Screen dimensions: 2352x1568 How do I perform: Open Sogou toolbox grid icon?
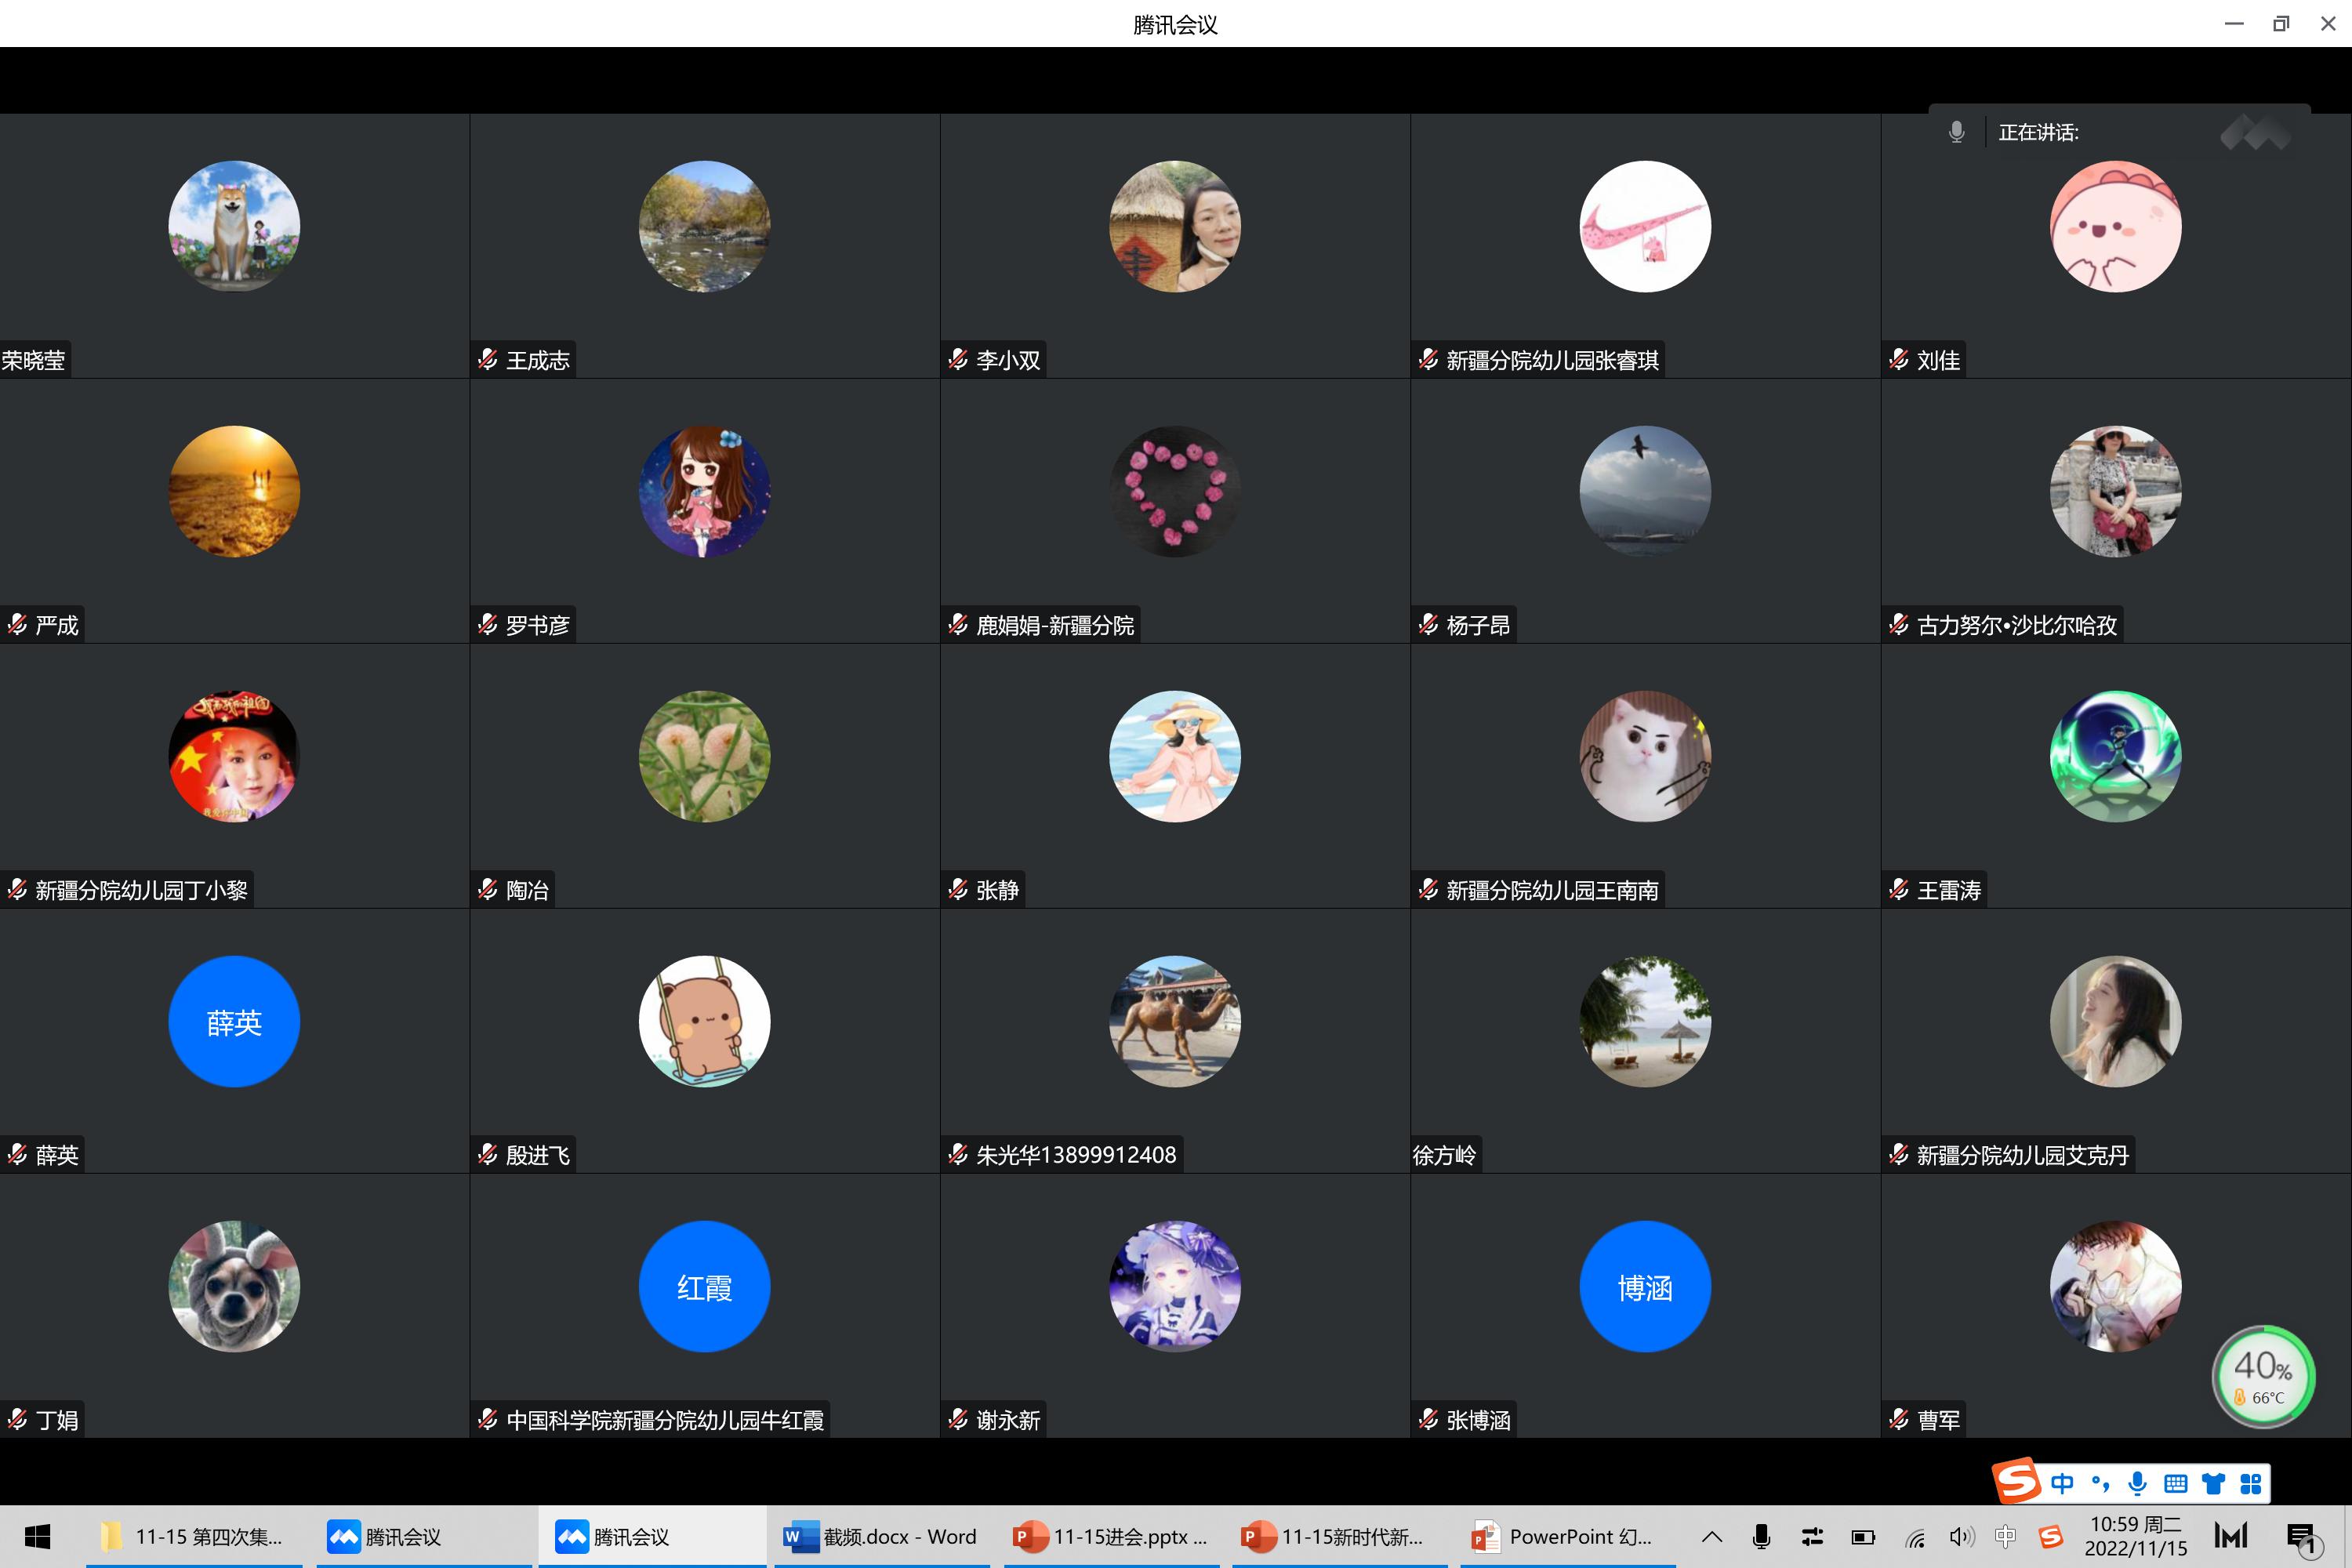point(2250,1483)
